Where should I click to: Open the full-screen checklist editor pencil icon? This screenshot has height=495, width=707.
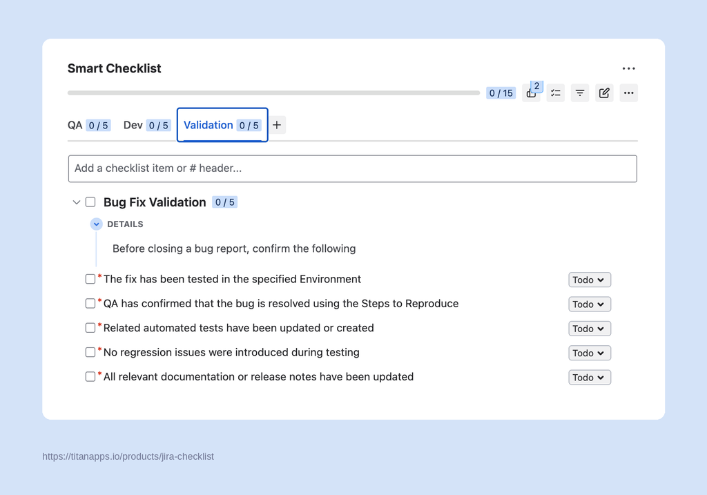[604, 93]
